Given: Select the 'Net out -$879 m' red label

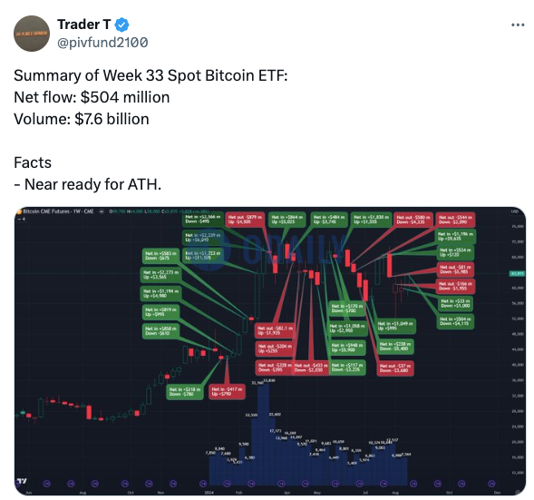Looking at the screenshot, I should (x=245, y=220).
